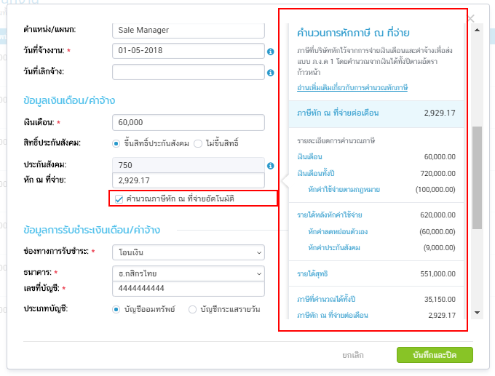Click the เลขที่บัญชี field 4444444444
The height and width of the screenshot is (376, 495).
(x=189, y=288)
